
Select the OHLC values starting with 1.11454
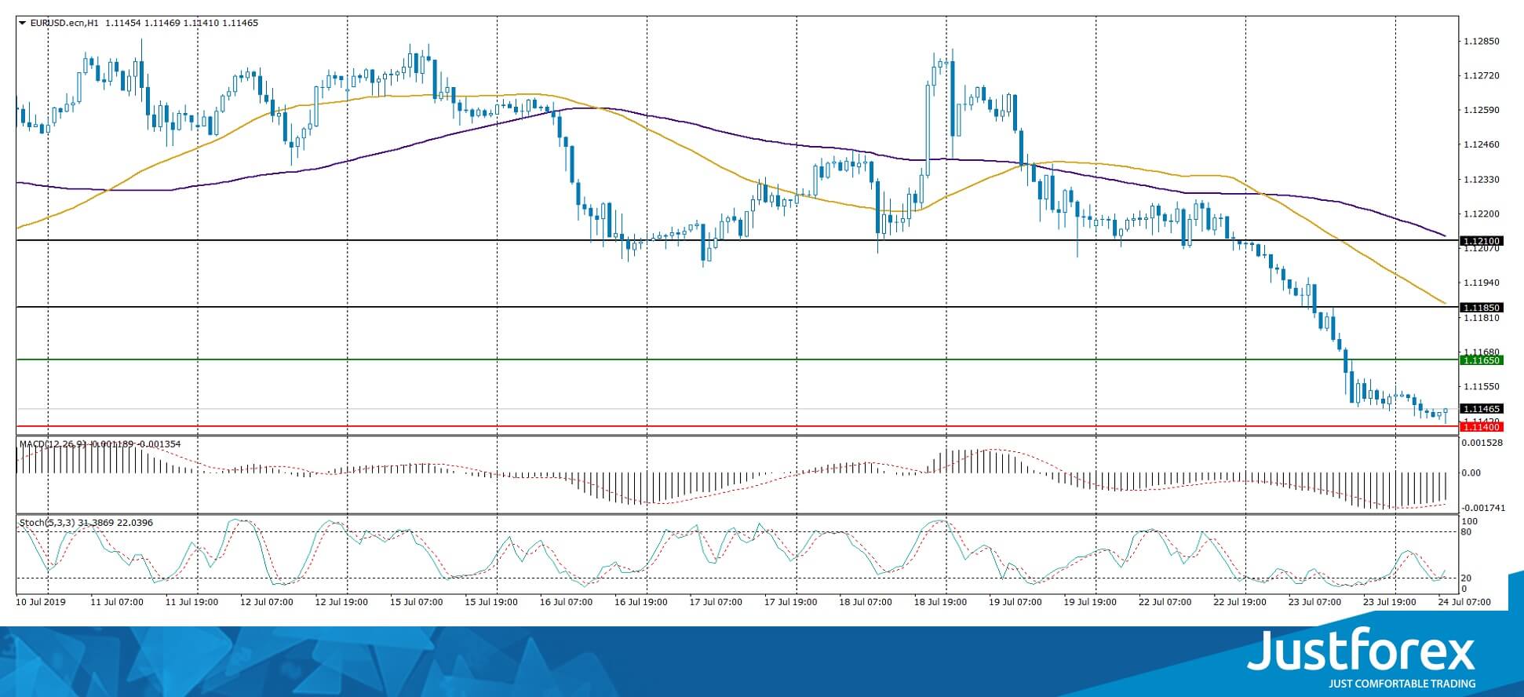point(181,23)
